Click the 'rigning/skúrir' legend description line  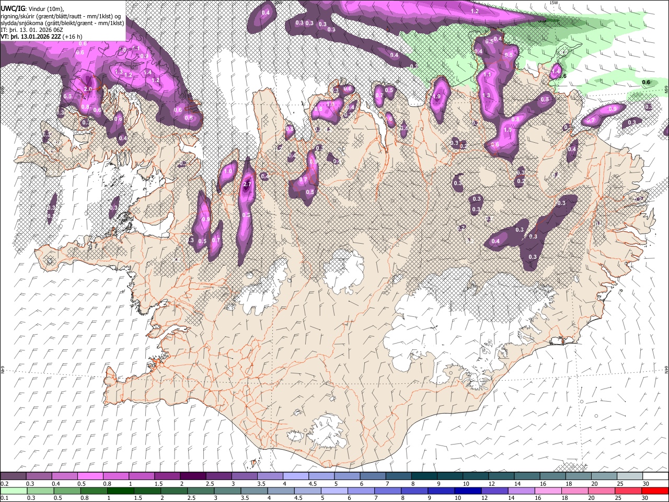click(x=61, y=16)
